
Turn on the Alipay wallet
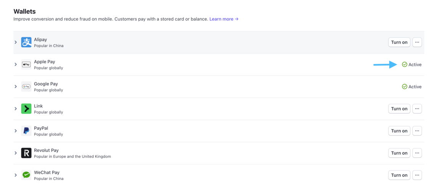399,42
